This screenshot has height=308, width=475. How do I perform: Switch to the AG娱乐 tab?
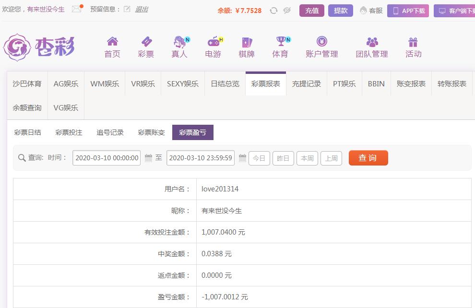click(66, 83)
